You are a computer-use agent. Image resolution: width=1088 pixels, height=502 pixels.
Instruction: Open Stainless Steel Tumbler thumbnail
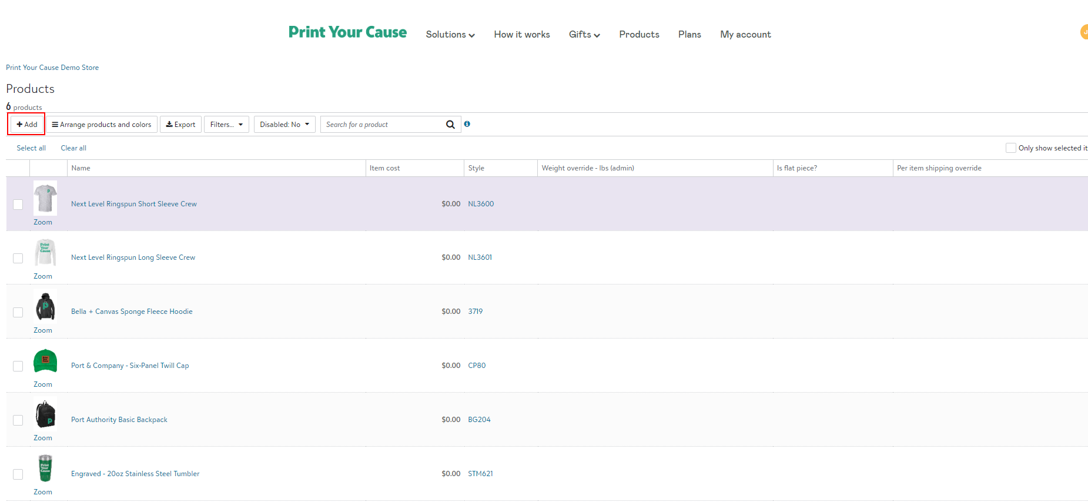(x=45, y=468)
